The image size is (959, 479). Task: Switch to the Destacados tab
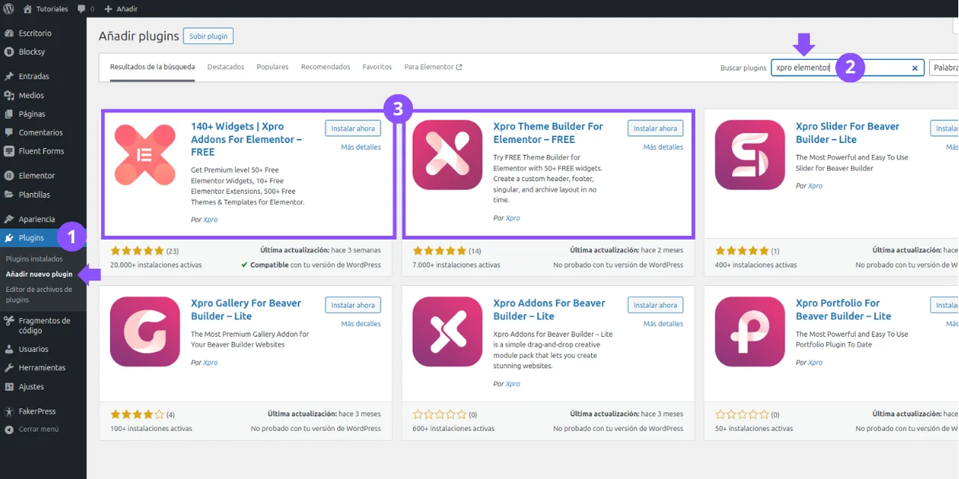pos(226,67)
